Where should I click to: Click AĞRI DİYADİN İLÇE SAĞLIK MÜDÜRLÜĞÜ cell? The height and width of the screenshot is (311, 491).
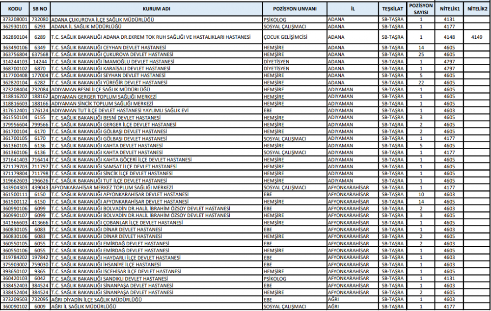point(156,300)
